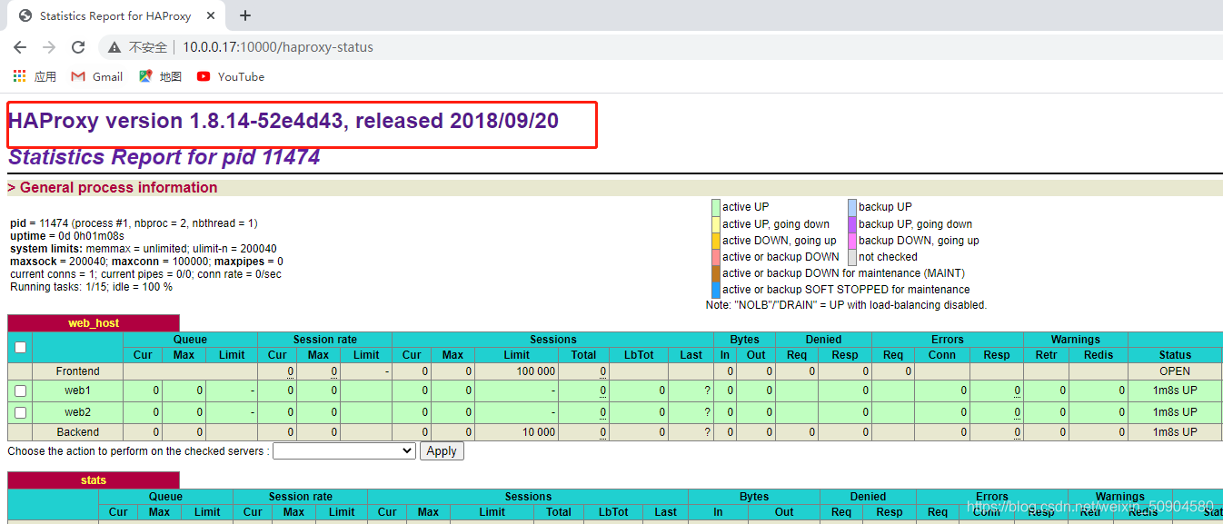
Task: Click the Apply button
Action: [442, 450]
